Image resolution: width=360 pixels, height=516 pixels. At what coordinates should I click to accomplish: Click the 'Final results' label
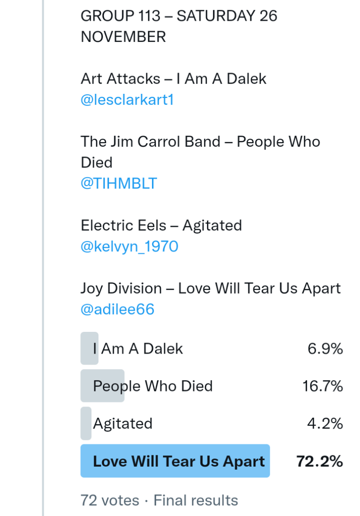[x=195, y=500]
